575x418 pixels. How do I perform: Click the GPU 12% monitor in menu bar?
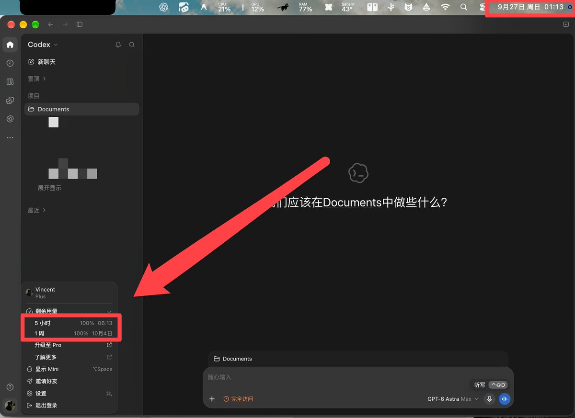[257, 7]
